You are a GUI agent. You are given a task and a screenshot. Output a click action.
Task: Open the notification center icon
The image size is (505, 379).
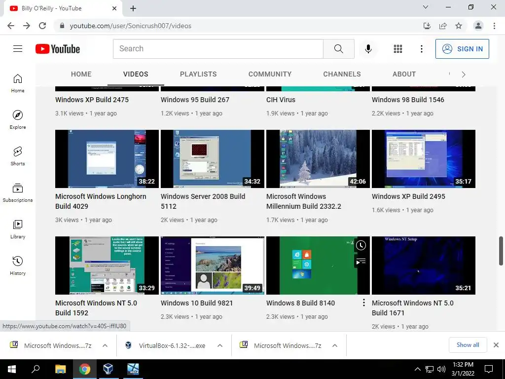[489, 369]
